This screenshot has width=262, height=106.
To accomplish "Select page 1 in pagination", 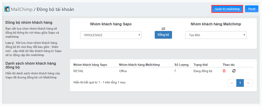I will tap(240, 83).
